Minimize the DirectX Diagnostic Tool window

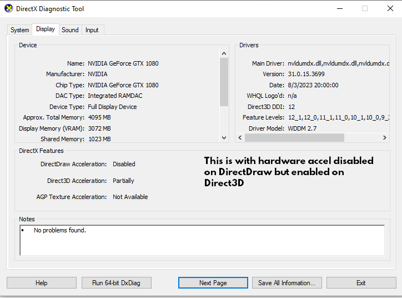click(x=339, y=9)
